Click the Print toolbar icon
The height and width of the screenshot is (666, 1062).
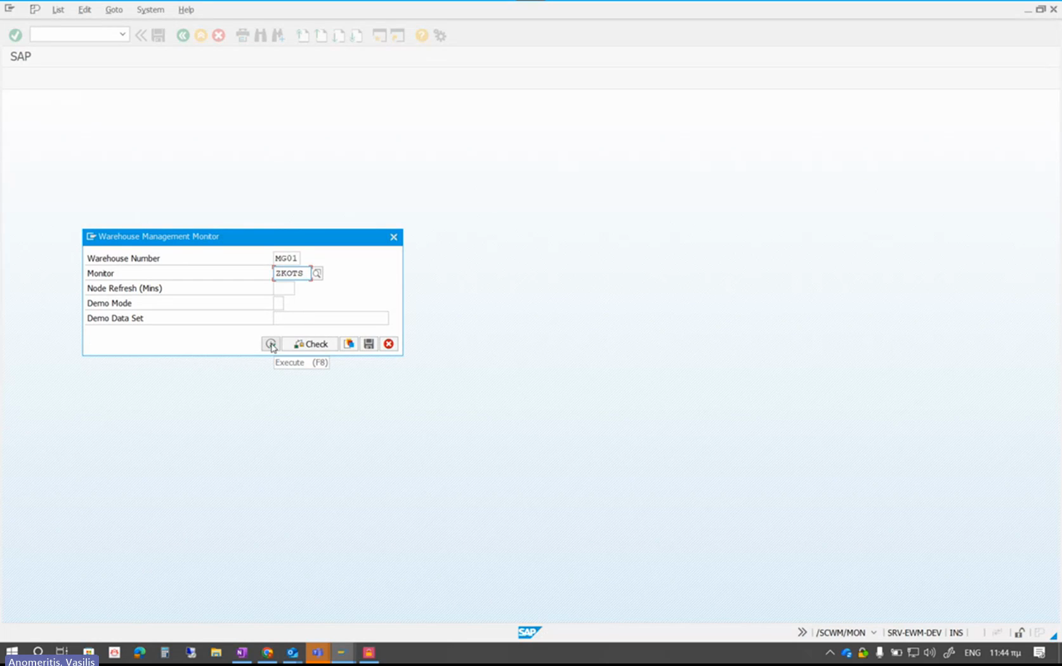242,36
